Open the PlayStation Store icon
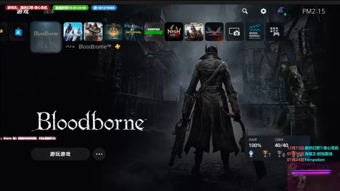This screenshot has width=340, height=191. (x=18, y=32)
